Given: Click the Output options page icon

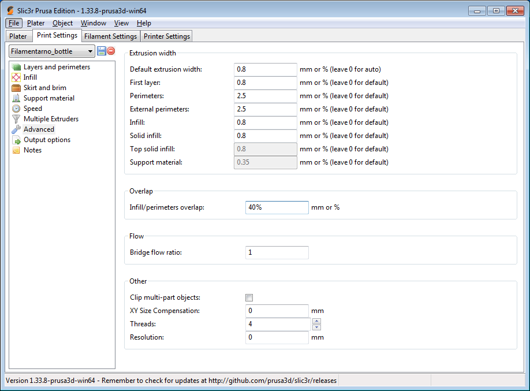Looking at the screenshot, I should (16, 140).
